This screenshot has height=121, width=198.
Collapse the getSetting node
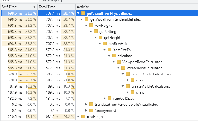pyautogui.click(x=91, y=32)
